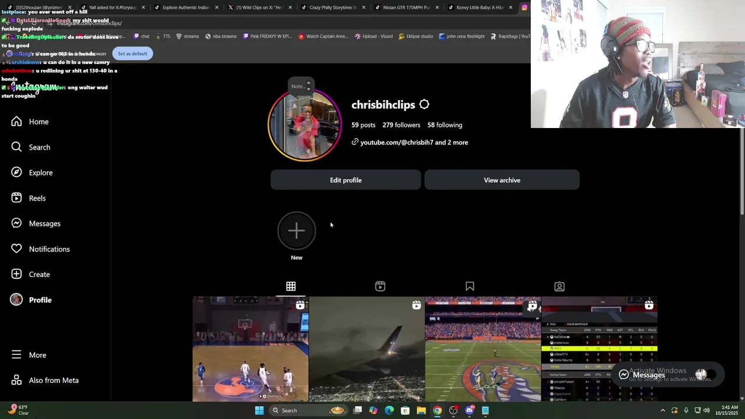Switch to Konvy Little Baby tab
The width and height of the screenshot is (745, 419).
pos(479,8)
